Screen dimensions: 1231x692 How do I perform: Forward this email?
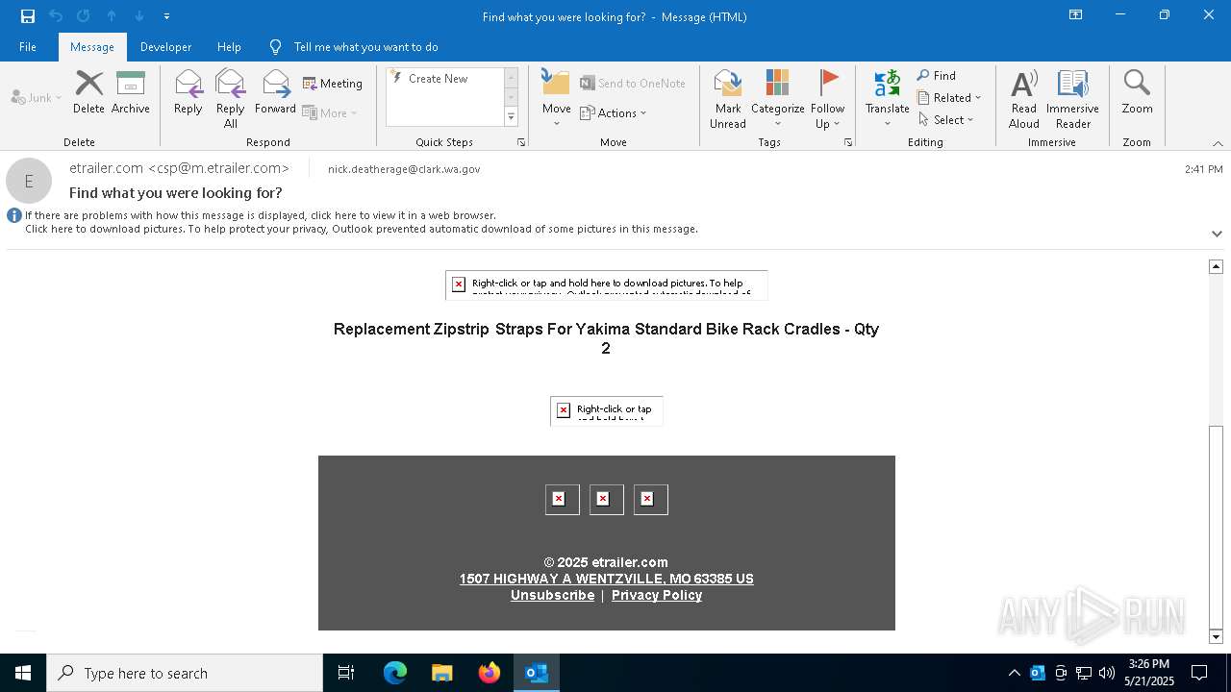coord(275,93)
